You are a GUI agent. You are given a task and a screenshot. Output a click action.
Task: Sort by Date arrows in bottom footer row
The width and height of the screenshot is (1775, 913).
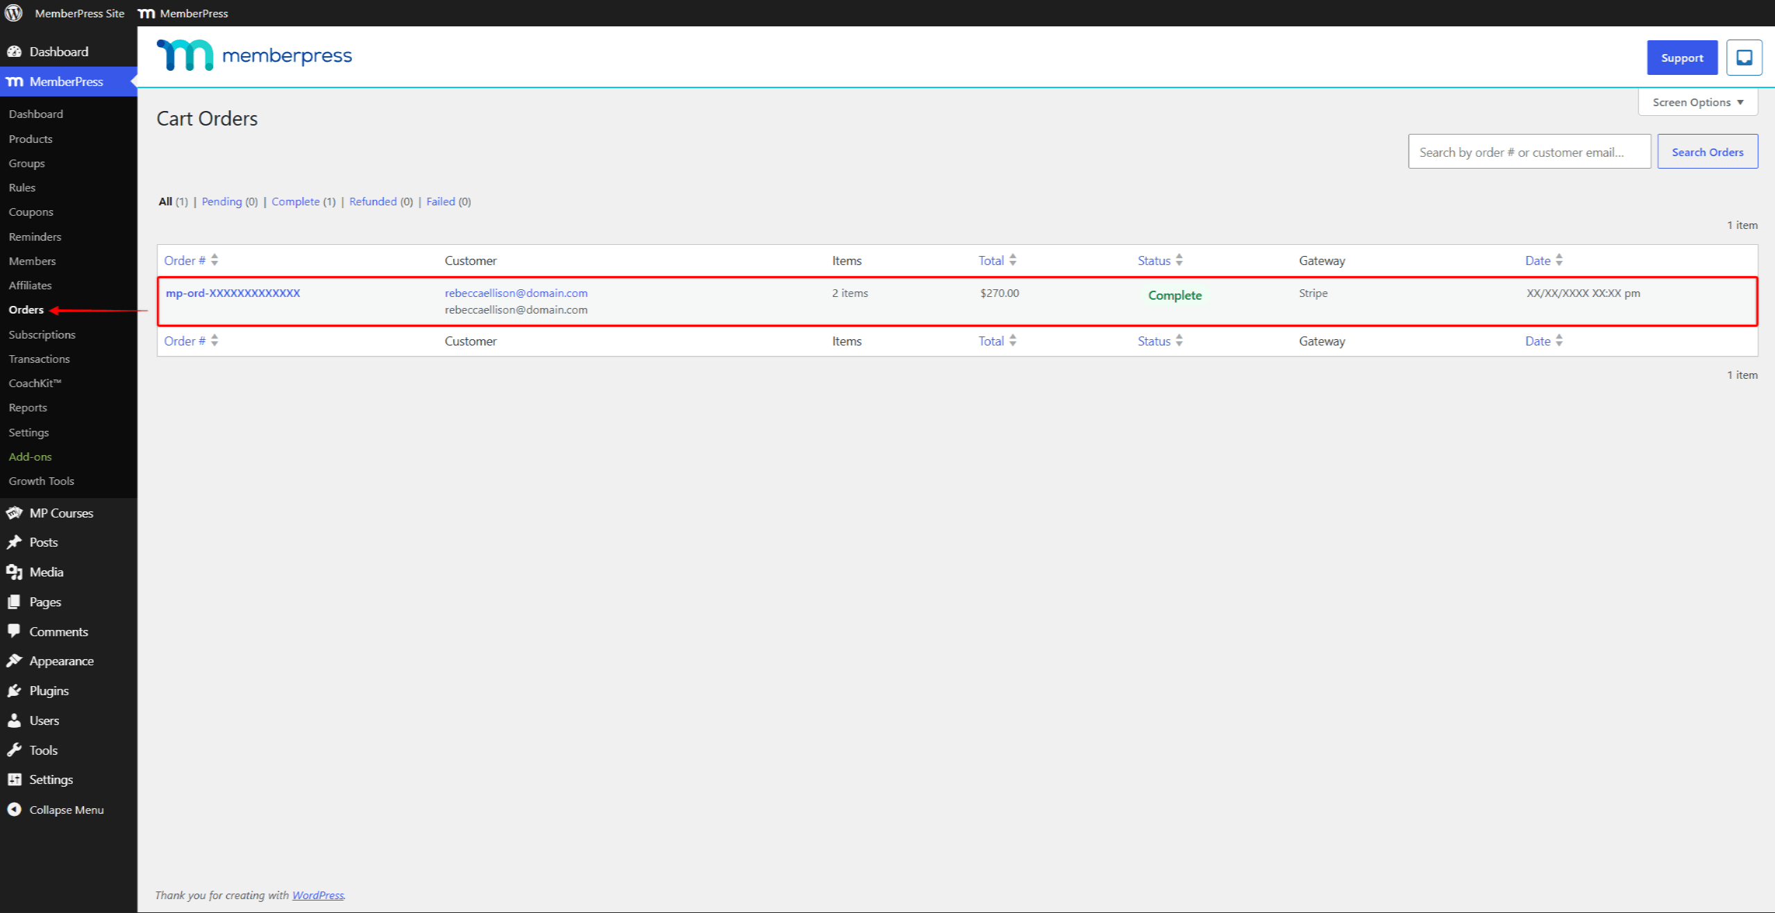tap(1559, 341)
